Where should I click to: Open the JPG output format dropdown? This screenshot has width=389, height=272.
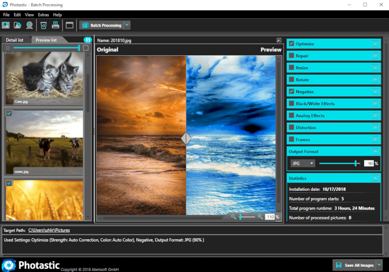303,163
